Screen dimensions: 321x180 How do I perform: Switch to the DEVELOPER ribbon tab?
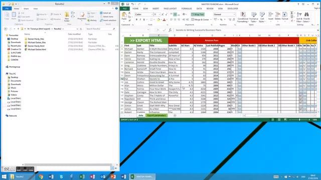point(233,8)
